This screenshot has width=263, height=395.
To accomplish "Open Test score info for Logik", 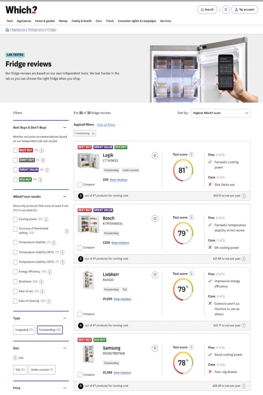I will pyautogui.click(x=191, y=154).
